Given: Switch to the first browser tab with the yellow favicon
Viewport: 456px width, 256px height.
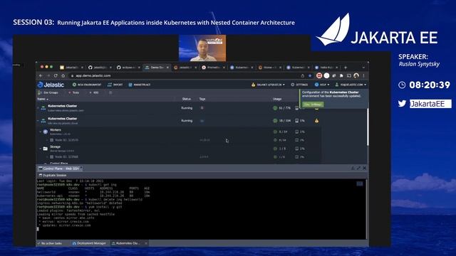Looking at the screenshot, I should [x=71, y=68].
